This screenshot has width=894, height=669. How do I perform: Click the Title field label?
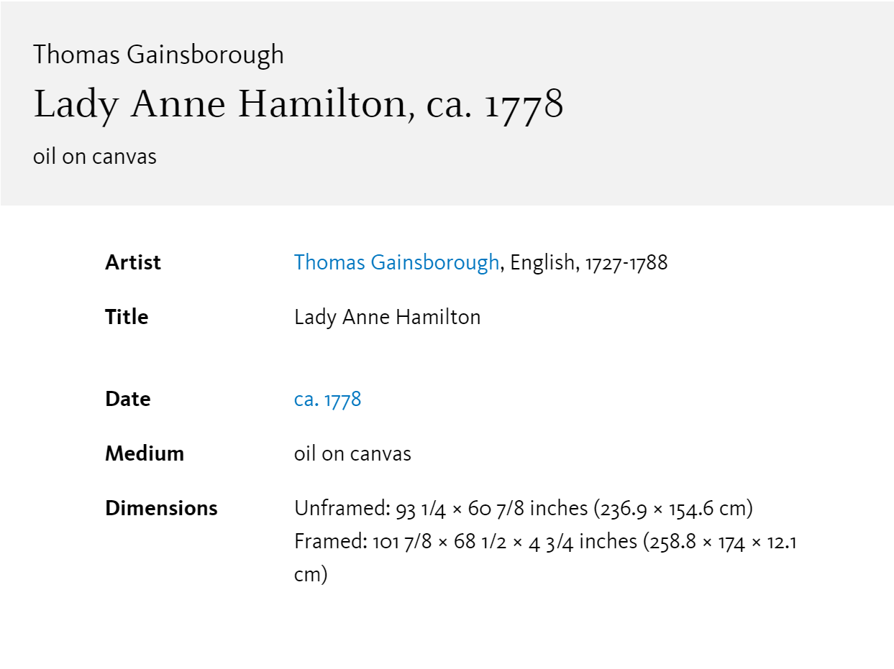pyautogui.click(x=127, y=317)
